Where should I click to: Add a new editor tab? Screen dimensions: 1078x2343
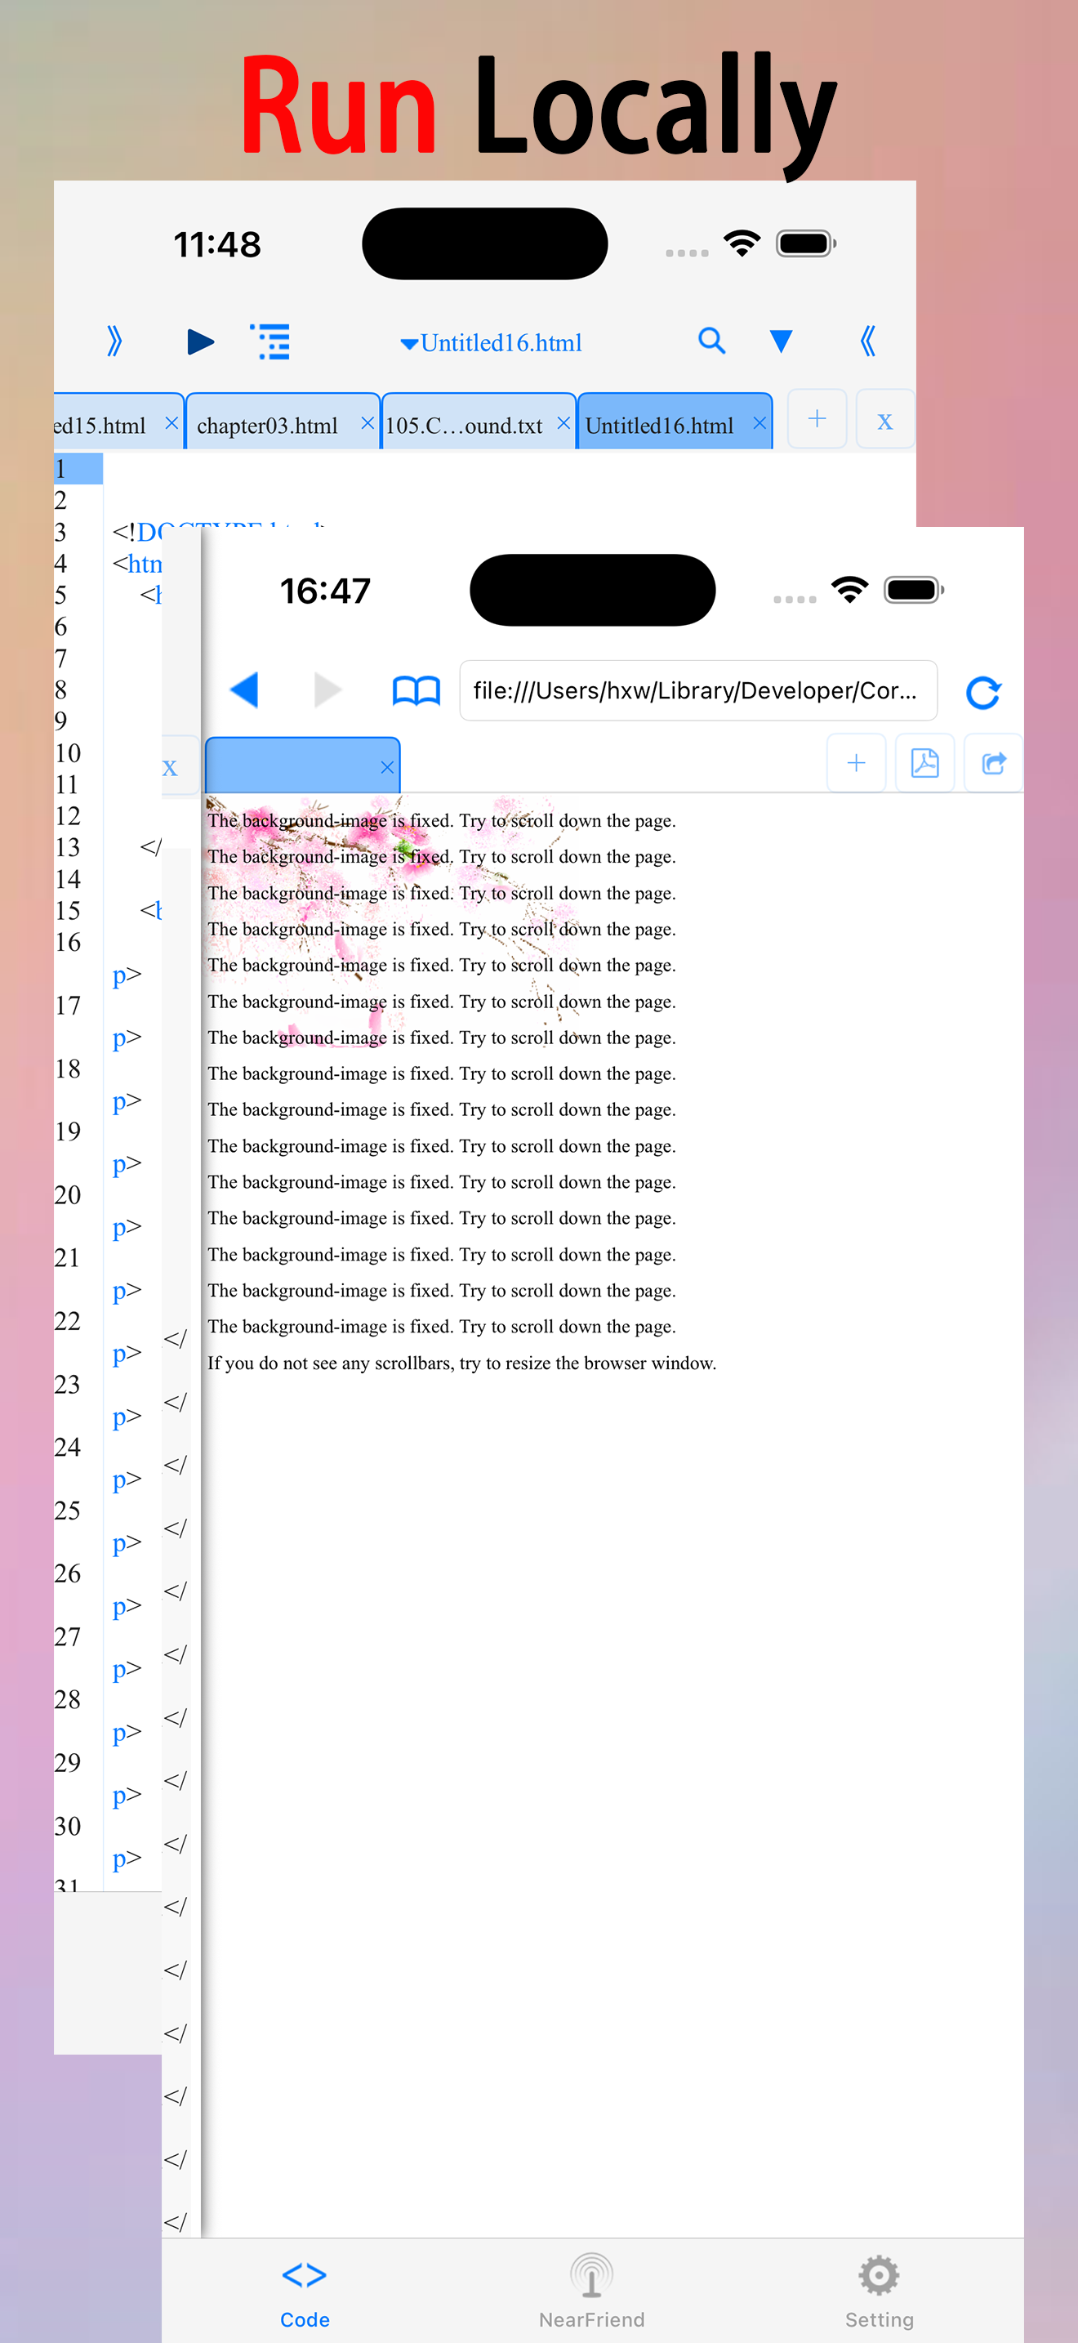tap(817, 418)
